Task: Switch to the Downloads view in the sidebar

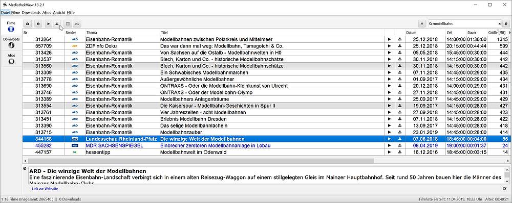Action: pyautogui.click(x=11, y=43)
